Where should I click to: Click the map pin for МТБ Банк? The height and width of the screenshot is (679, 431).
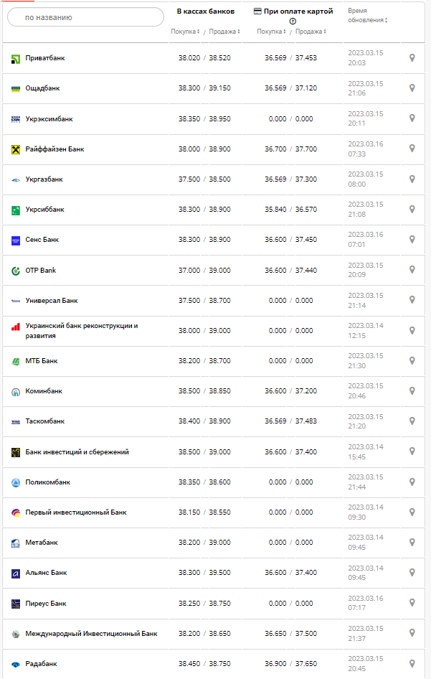point(412,360)
